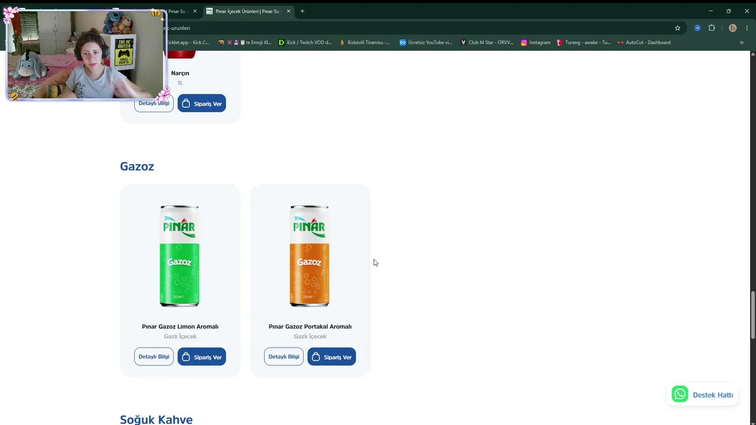The height and width of the screenshot is (425, 756).
Task: Open the blue browser extension icon
Action: (x=698, y=28)
